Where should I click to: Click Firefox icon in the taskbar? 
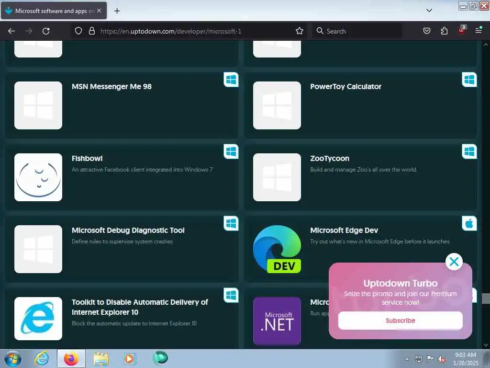tap(71, 358)
